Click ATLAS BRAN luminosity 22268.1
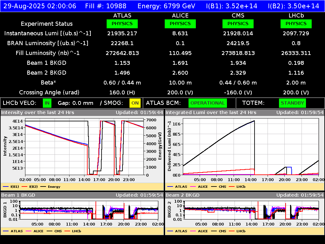This screenshot has width=325, height=244. (122, 43)
